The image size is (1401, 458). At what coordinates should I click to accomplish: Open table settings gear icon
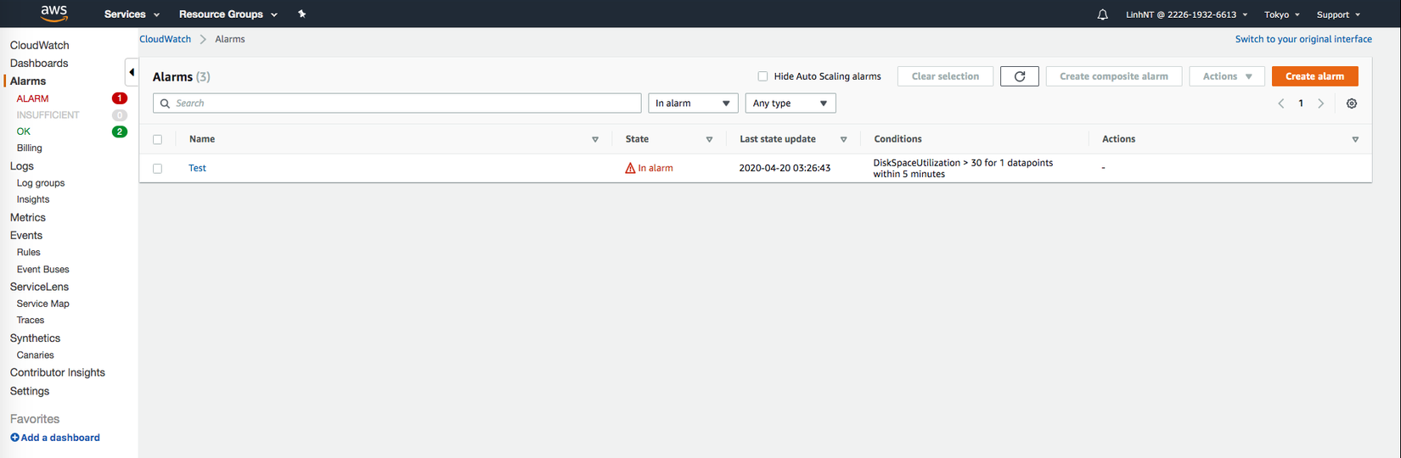click(1352, 103)
